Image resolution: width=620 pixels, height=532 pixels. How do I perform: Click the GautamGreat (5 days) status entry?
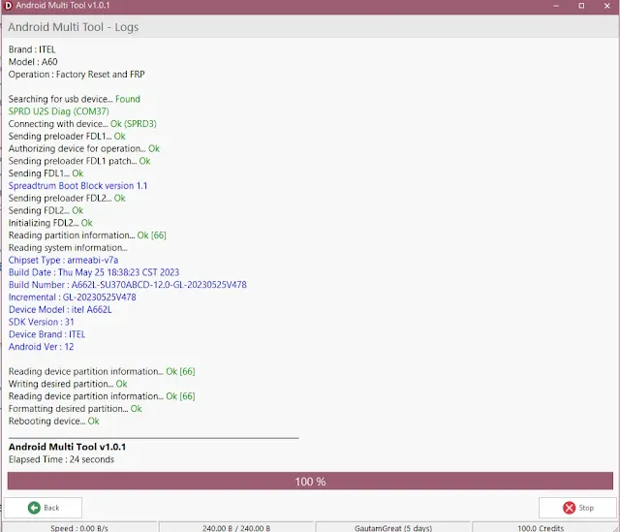pyautogui.click(x=393, y=528)
